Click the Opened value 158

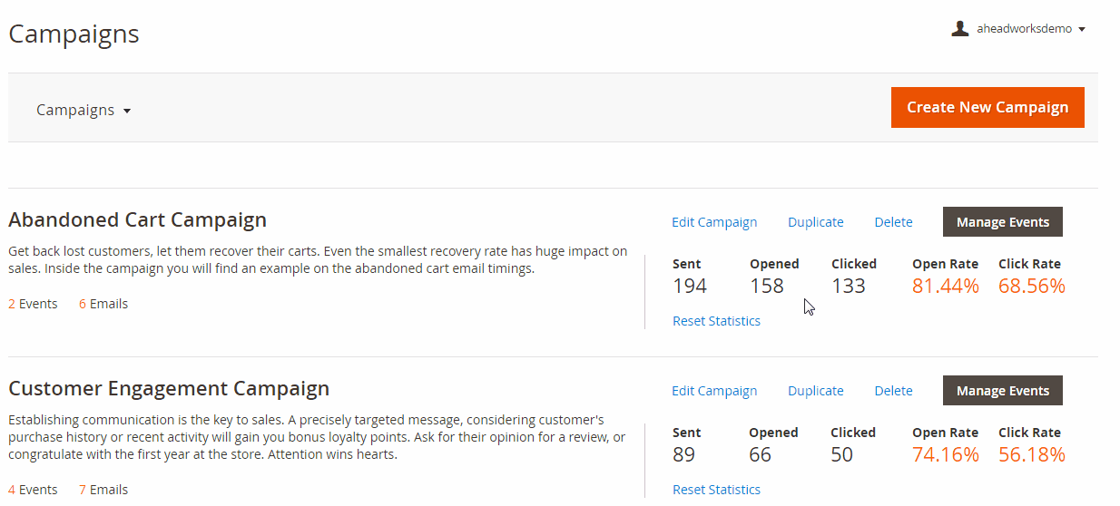pyautogui.click(x=767, y=287)
